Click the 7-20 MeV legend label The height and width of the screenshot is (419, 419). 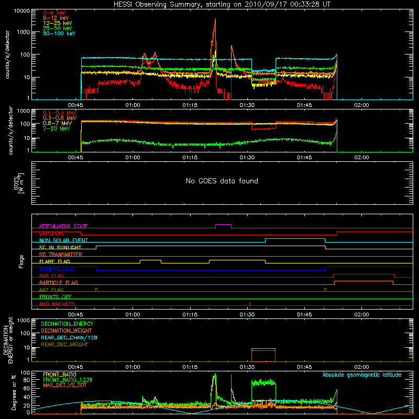tap(57, 128)
